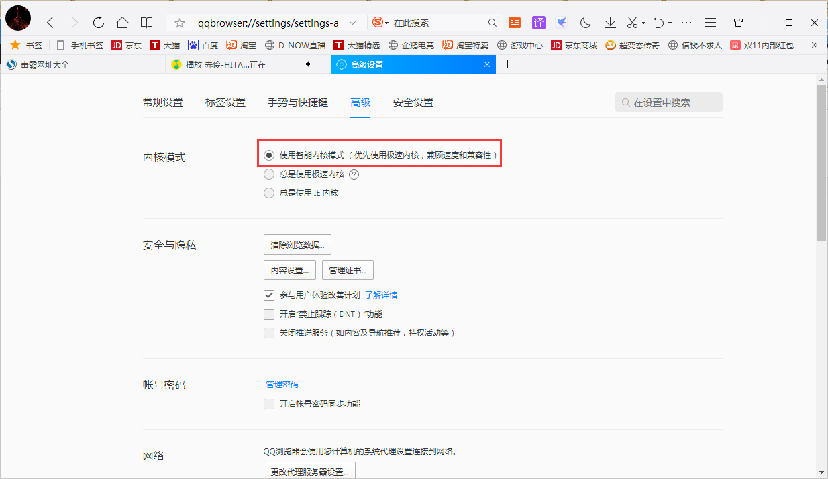Click inside the settings search box
This screenshot has height=479, width=828.
(668, 102)
